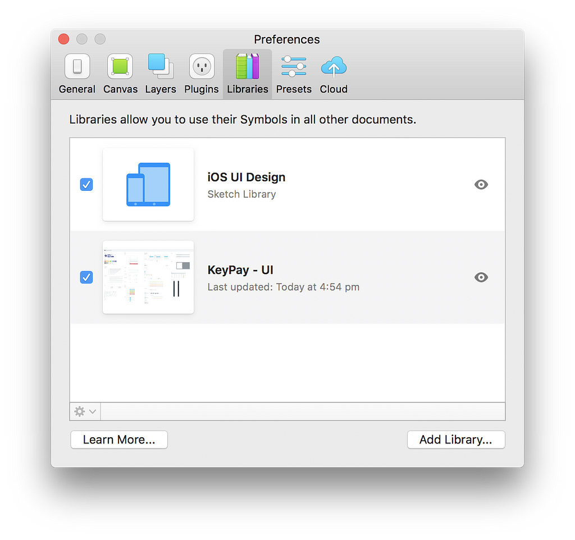The image size is (575, 540).
Task: Close the Preferences window
Action: [64, 39]
